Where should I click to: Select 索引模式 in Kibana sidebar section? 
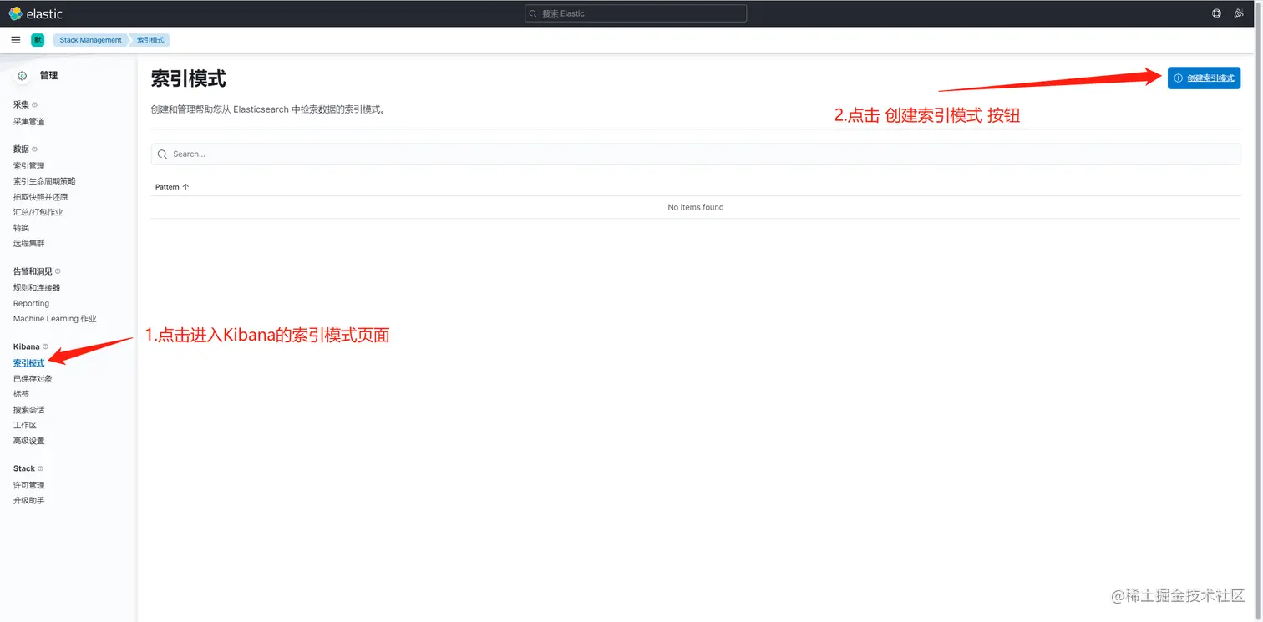29,363
